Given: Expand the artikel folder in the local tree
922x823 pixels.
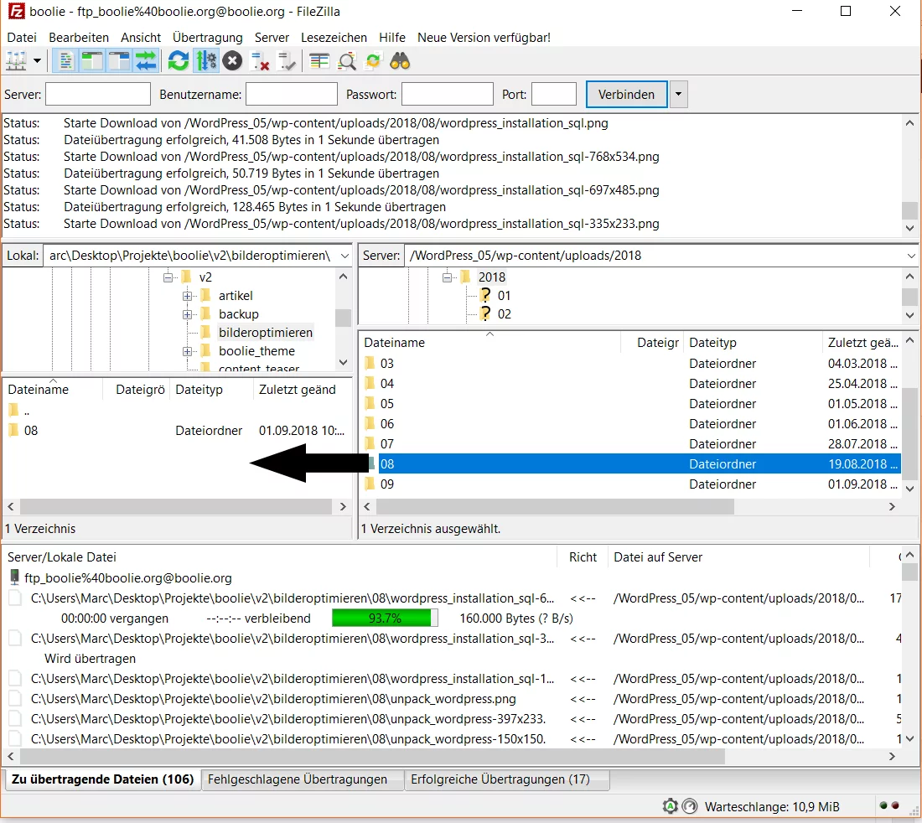Looking at the screenshot, I should 187,296.
